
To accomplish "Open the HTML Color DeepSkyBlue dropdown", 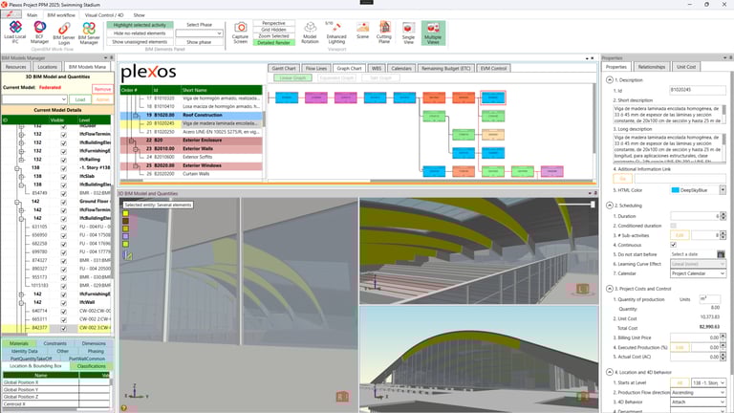I will (x=723, y=190).
